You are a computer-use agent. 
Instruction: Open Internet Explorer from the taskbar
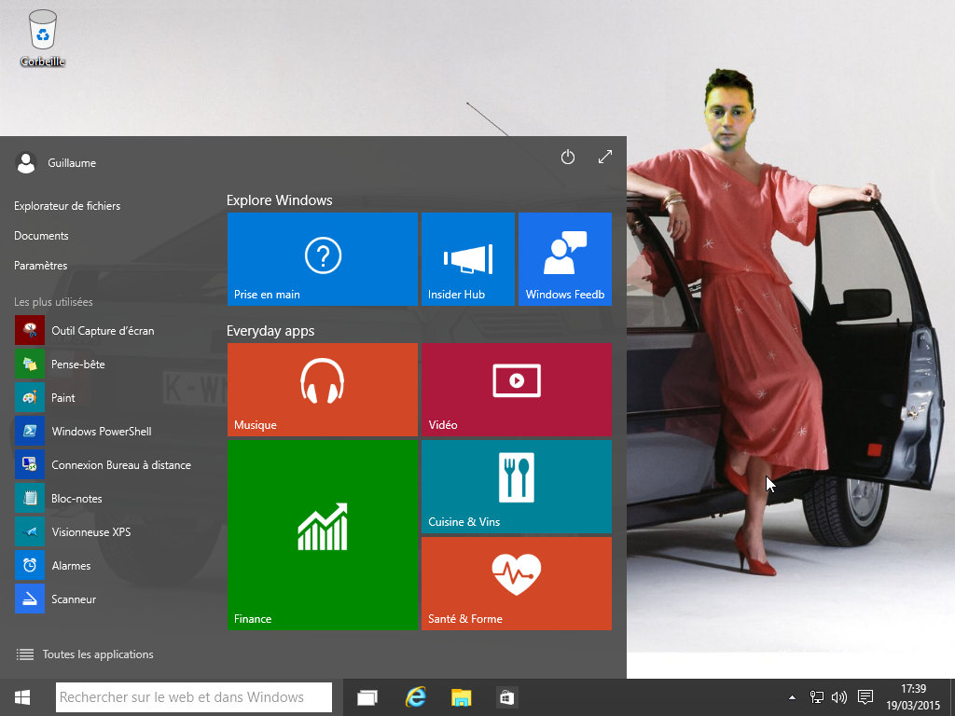click(x=415, y=697)
